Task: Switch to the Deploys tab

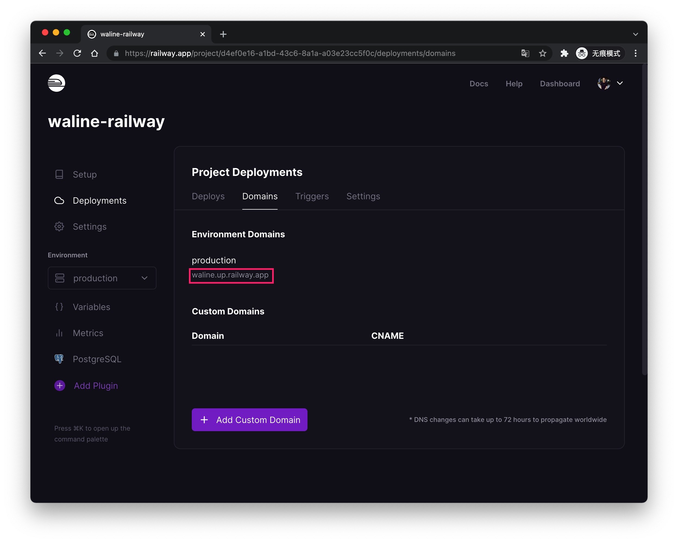Action: (x=208, y=196)
